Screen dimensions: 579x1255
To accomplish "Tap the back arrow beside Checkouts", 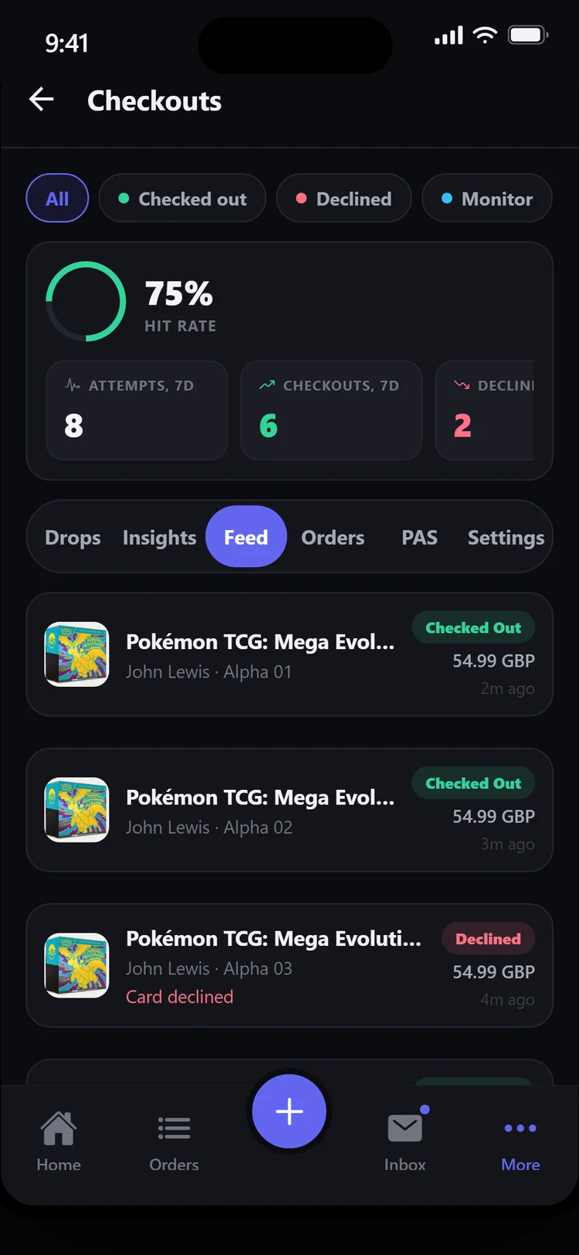I will (41, 100).
